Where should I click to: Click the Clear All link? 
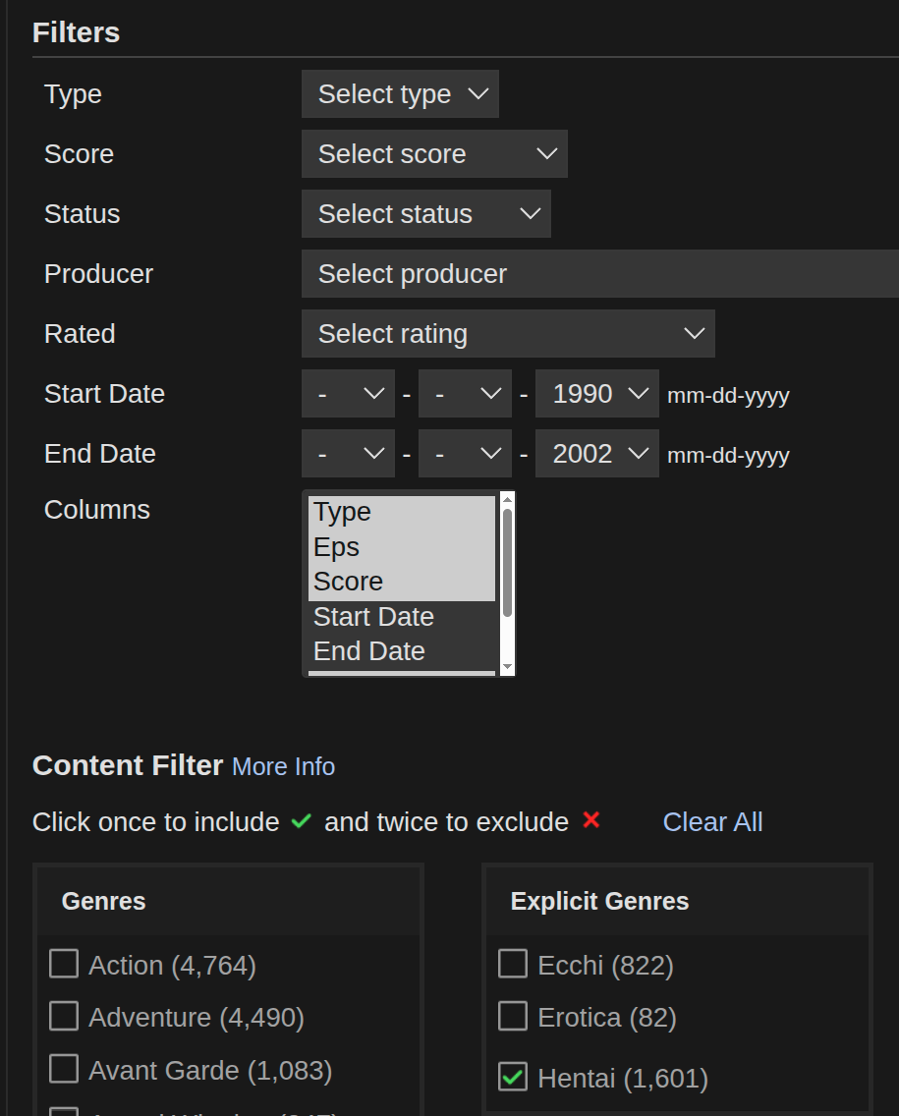712,822
